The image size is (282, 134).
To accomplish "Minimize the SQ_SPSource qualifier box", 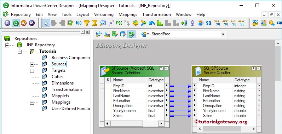I will coord(259,69).
